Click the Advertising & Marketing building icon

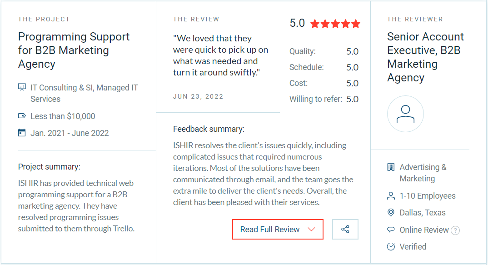(x=391, y=167)
